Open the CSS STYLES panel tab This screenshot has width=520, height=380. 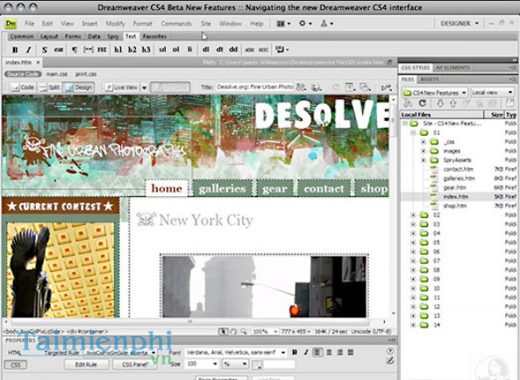[x=415, y=67]
